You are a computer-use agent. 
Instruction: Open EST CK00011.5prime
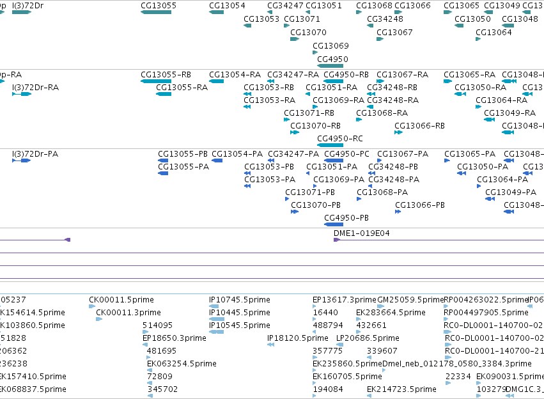pos(121,300)
